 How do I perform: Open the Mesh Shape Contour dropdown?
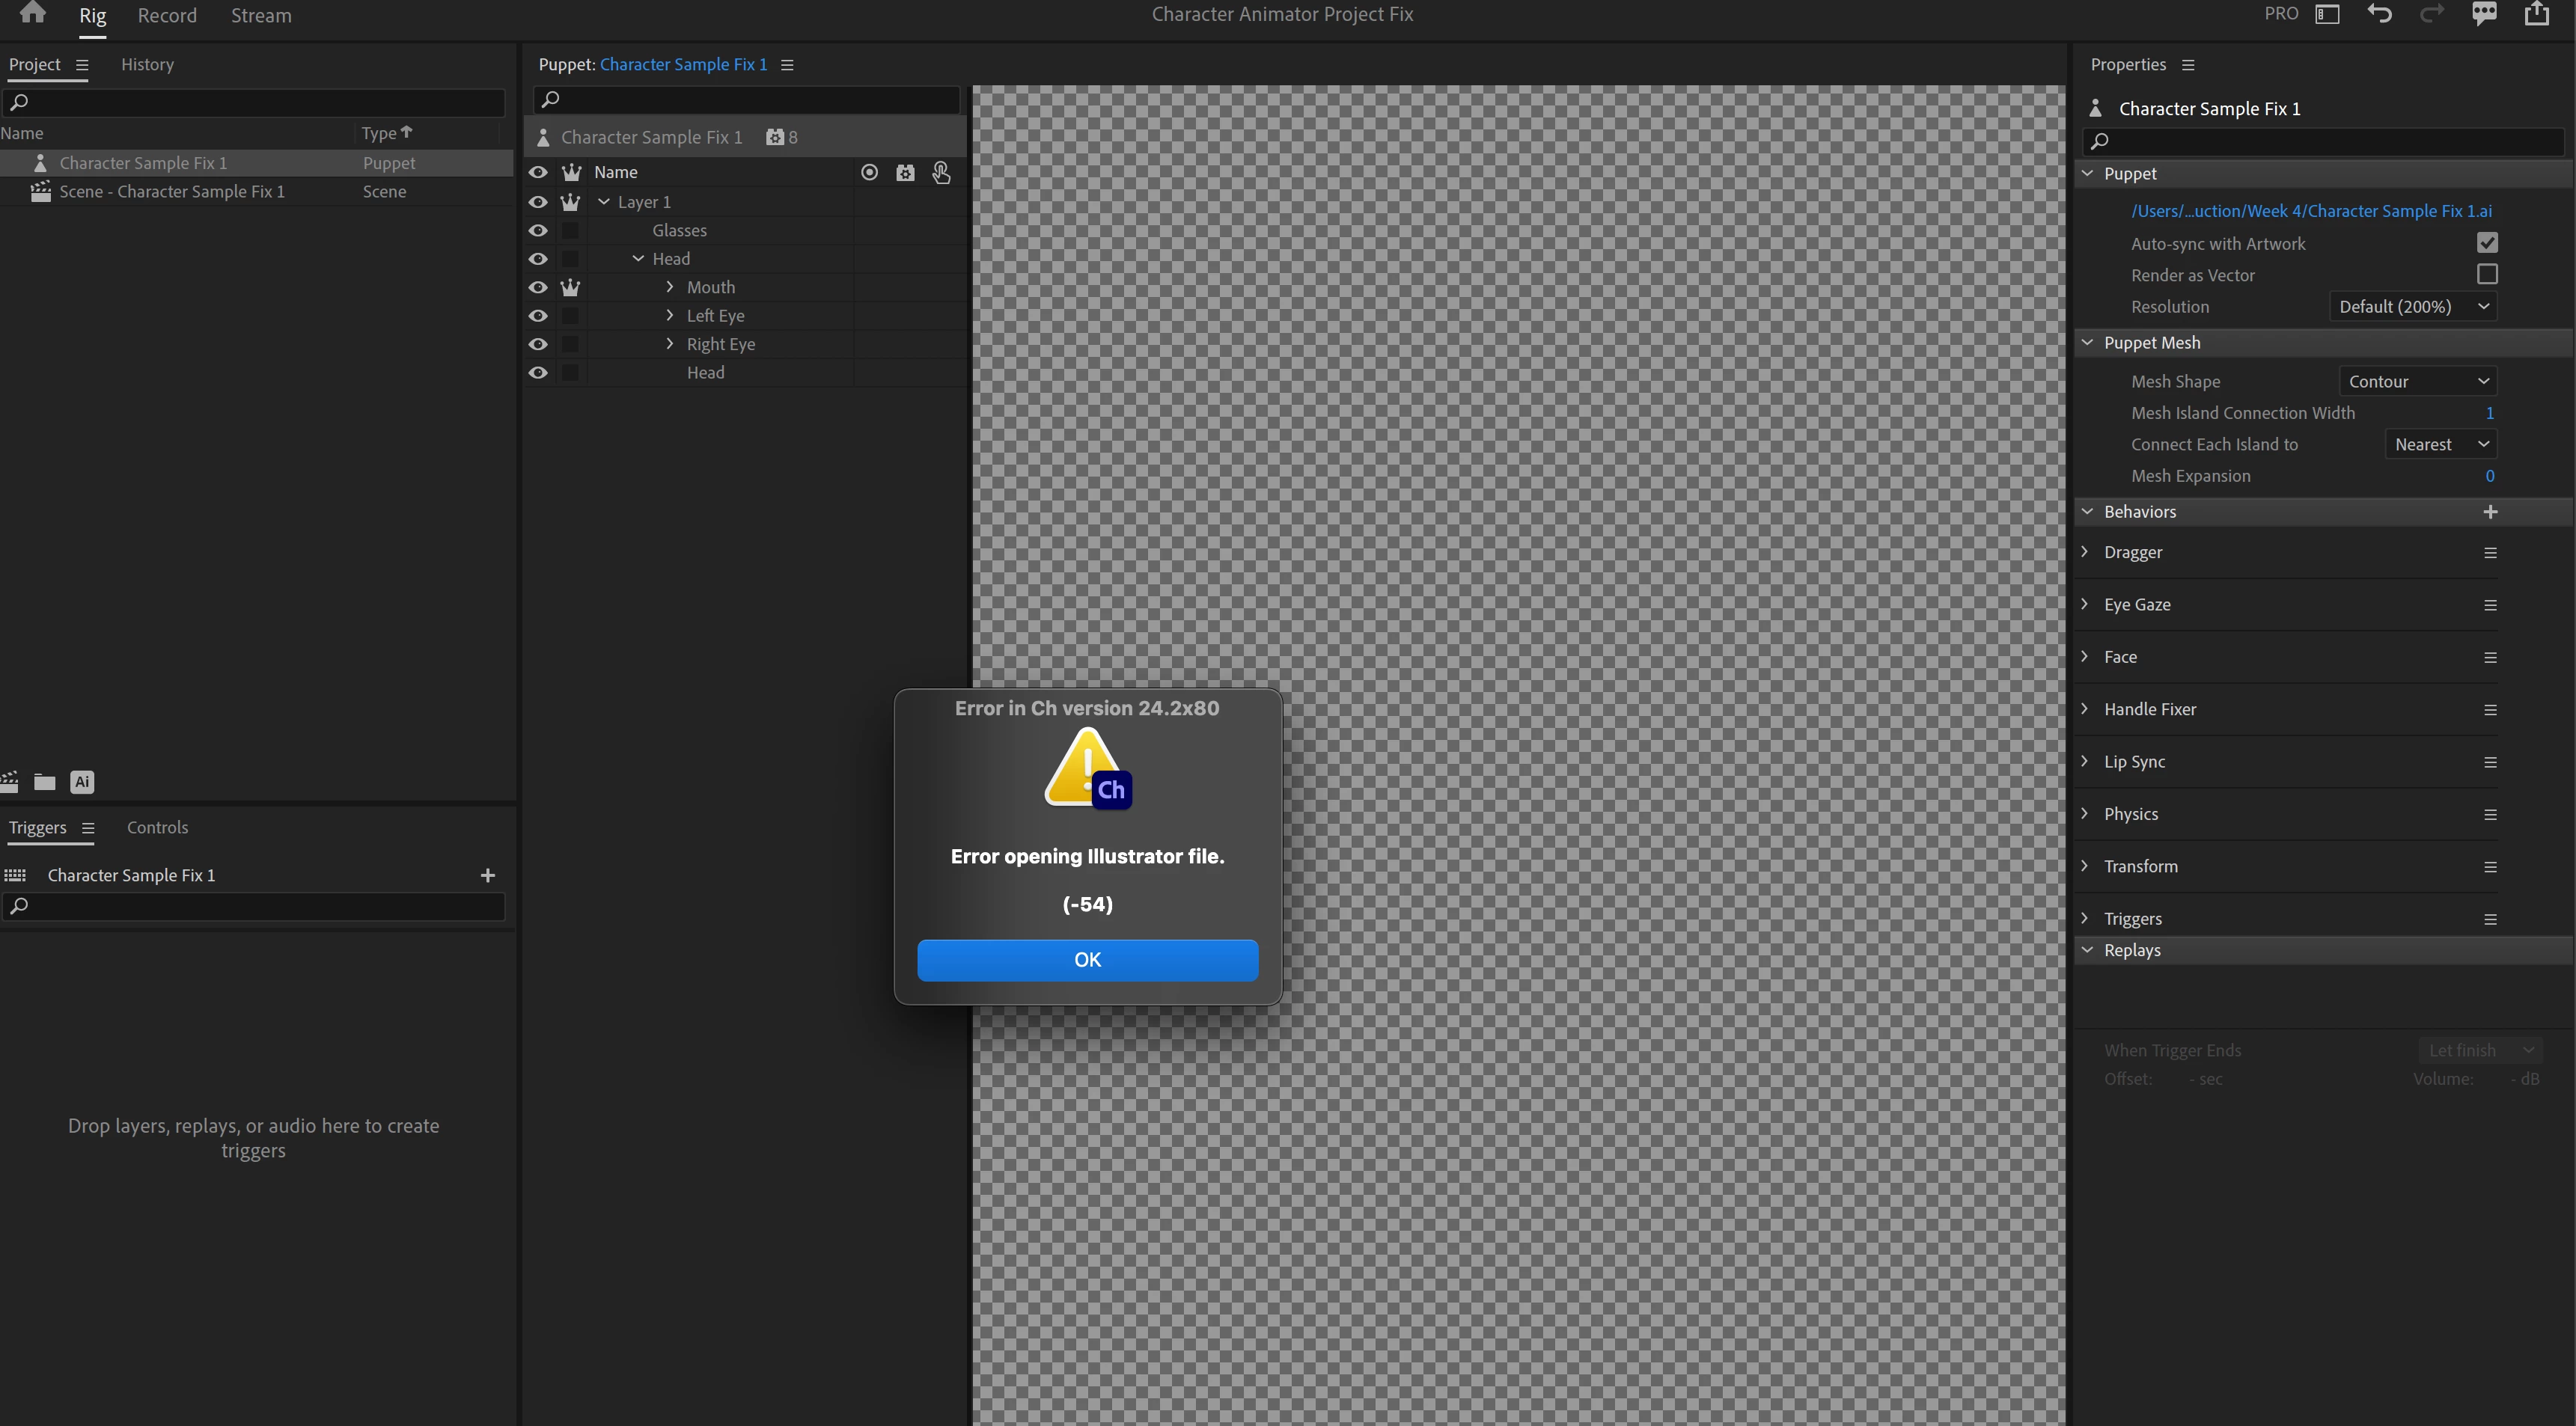click(2417, 382)
